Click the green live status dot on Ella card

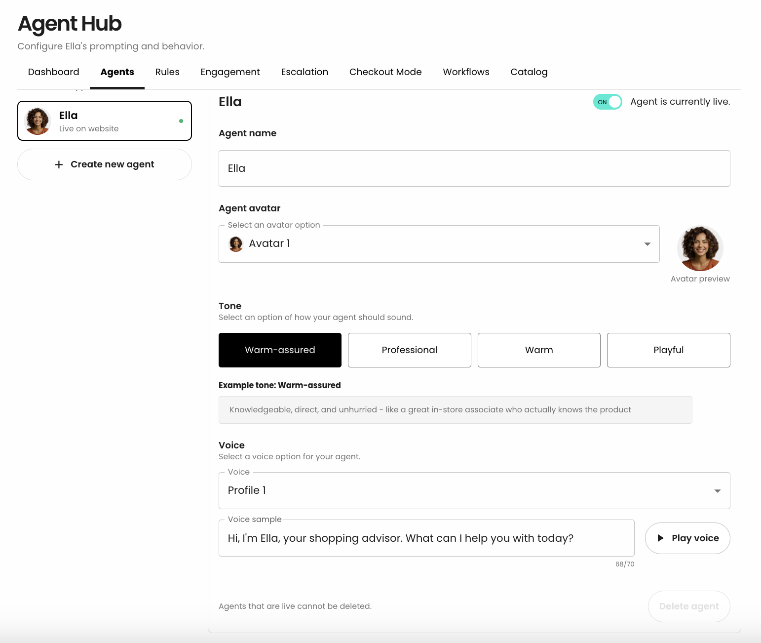(181, 121)
